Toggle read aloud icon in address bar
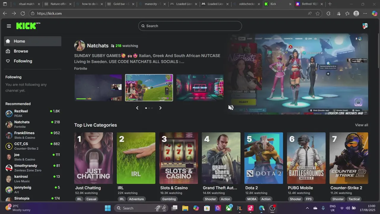Screen dimensions: 380x214 (310, 13)
